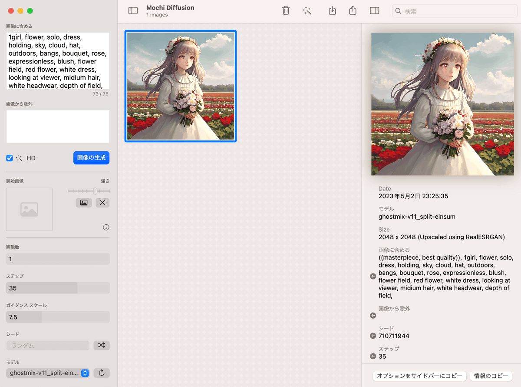Copy seed 710711944 to sidebar arrow
This screenshot has height=387, width=521.
click(373, 336)
